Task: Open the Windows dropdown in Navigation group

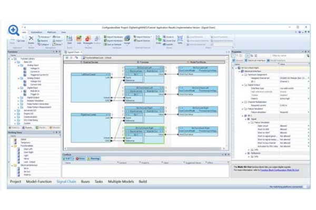Action: click(x=44, y=37)
